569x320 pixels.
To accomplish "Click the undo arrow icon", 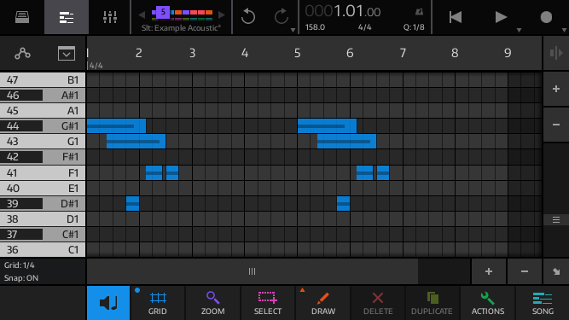I will [x=248, y=17].
